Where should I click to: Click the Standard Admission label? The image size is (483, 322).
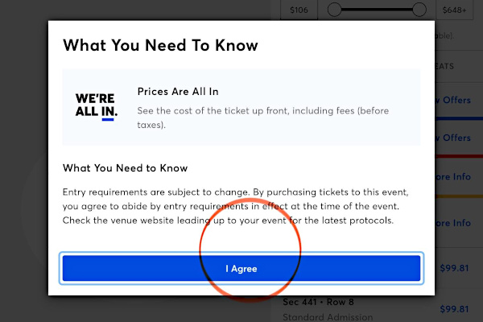pyautogui.click(x=328, y=317)
